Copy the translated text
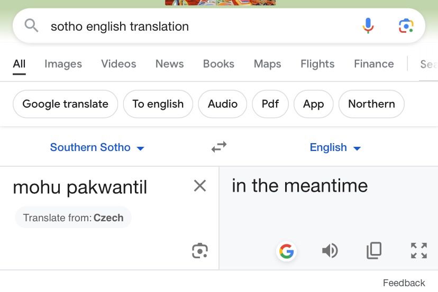This screenshot has width=438, height=292. point(374,251)
